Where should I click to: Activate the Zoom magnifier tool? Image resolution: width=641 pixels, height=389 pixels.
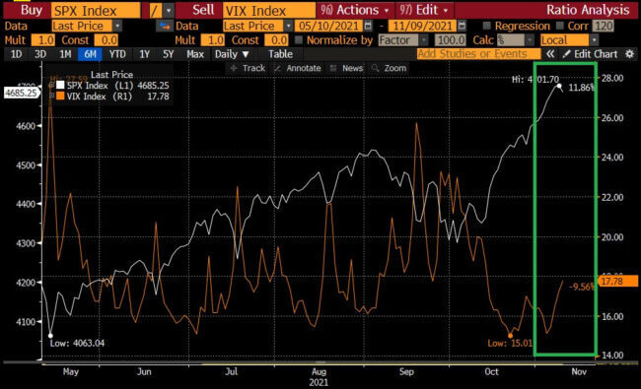tap(389, 68)
